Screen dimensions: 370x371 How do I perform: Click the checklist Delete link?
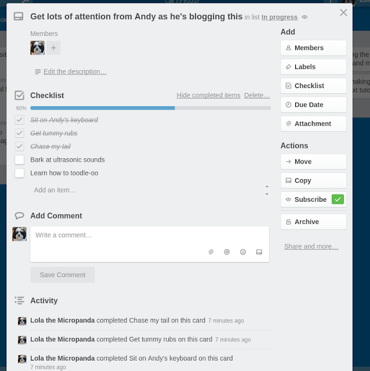(257, 95)
